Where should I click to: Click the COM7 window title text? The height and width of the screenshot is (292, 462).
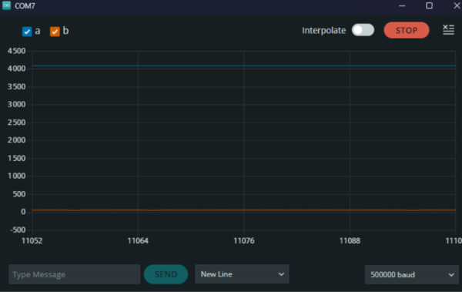click(25, 6)
